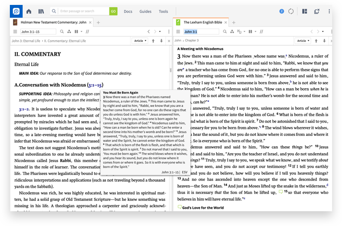Viewport: 342px width, 226px height.
Task: Open the Lexham Bible panel hamburger menu
Action: point(178,32)
